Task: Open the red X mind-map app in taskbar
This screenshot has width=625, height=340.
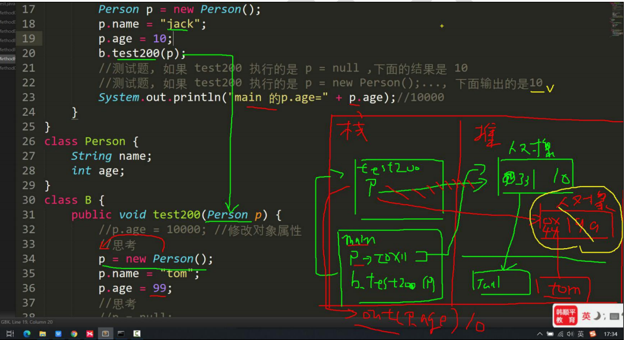Action: click(90, 333)
